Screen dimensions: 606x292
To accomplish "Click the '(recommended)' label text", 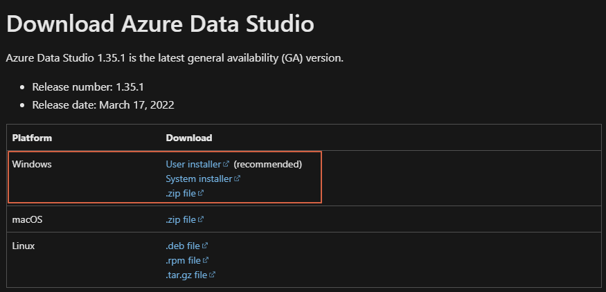I will coord(267,164).
